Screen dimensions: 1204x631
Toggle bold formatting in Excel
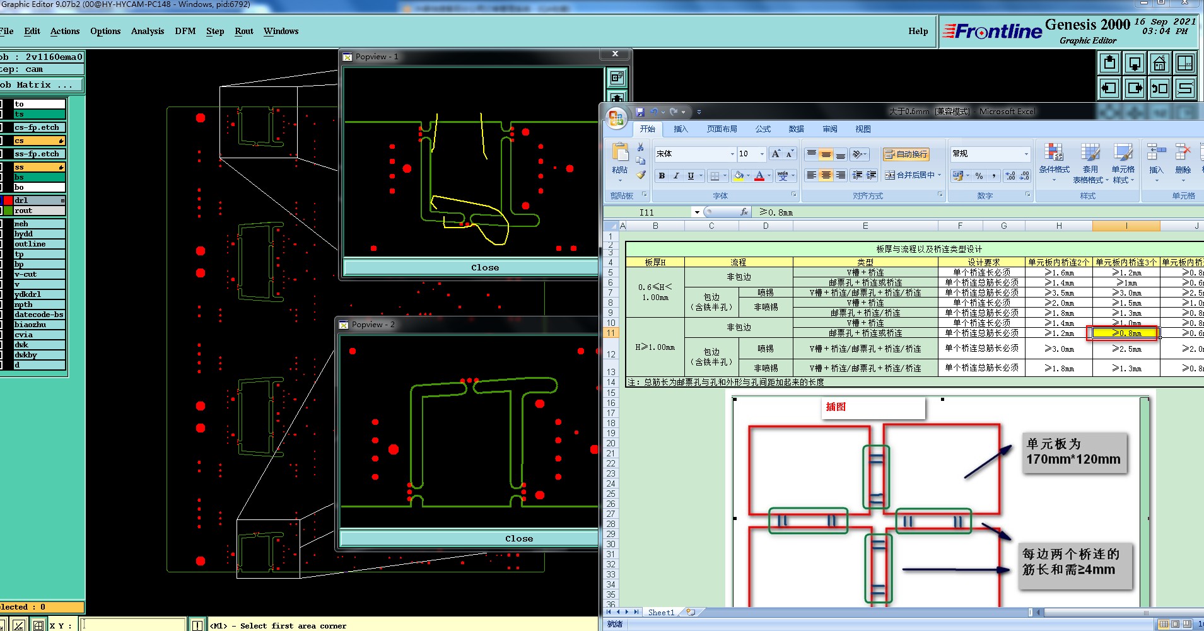click(662, 176)
